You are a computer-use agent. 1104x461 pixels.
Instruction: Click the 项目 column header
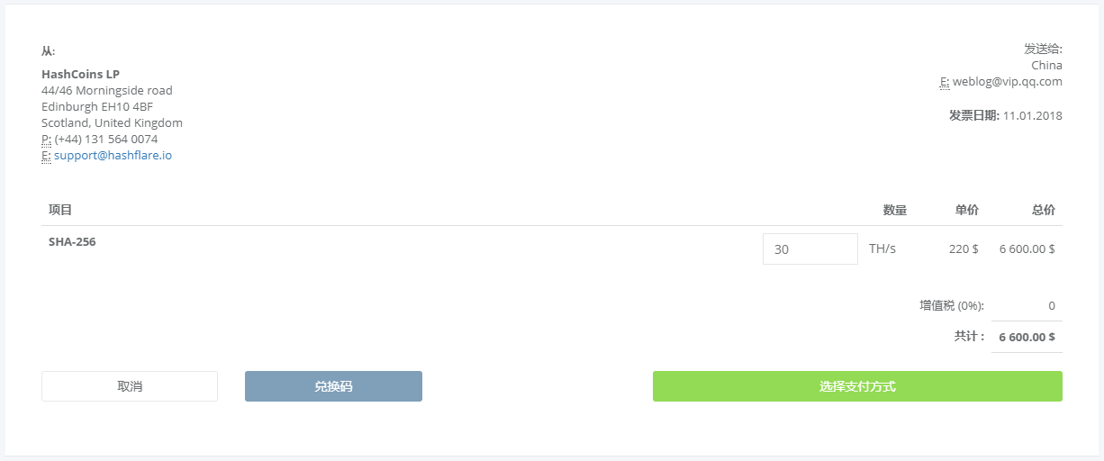[x=60, y=210]
